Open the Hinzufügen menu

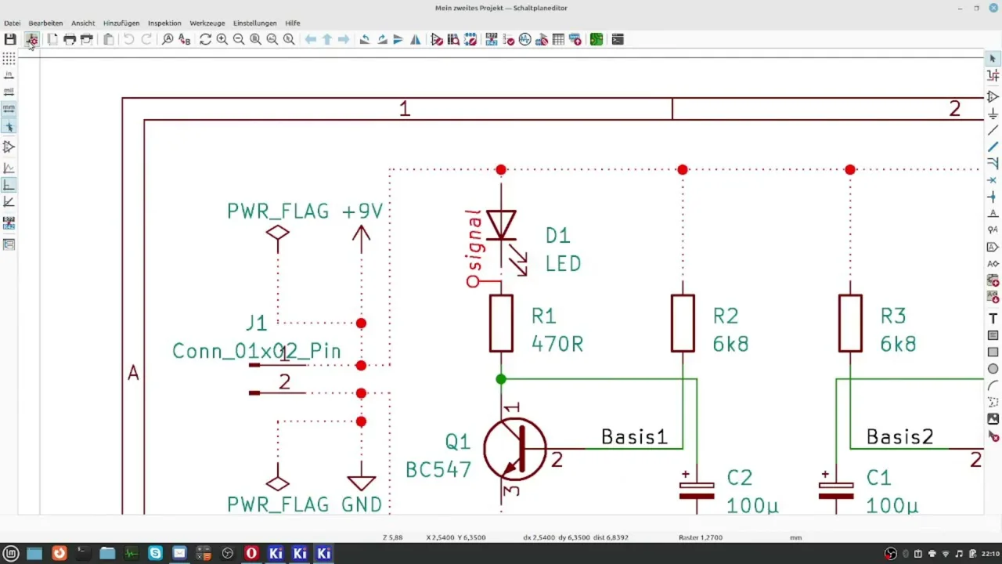pyautogui.click(x=121, y=23)
